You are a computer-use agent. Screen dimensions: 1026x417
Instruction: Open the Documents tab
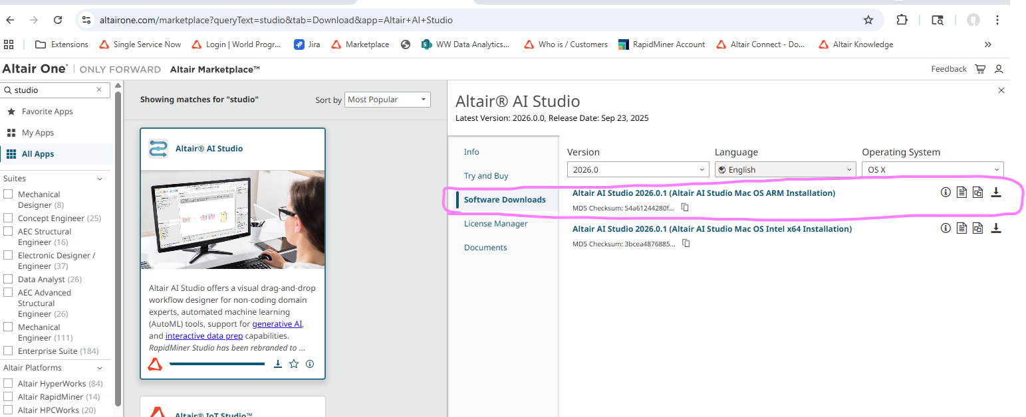[x=485, y=248]
